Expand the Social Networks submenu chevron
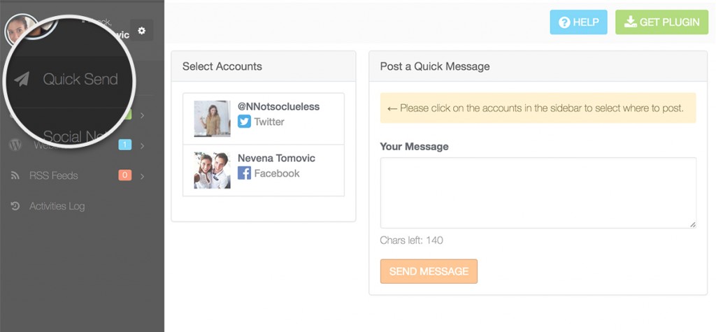 (143, 115)
